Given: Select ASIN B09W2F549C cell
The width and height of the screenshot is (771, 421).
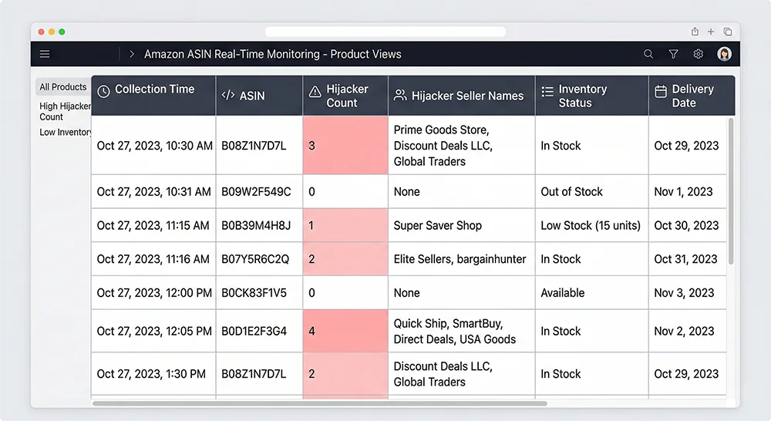Looking at the screenshot, I should tap(259, 191).
